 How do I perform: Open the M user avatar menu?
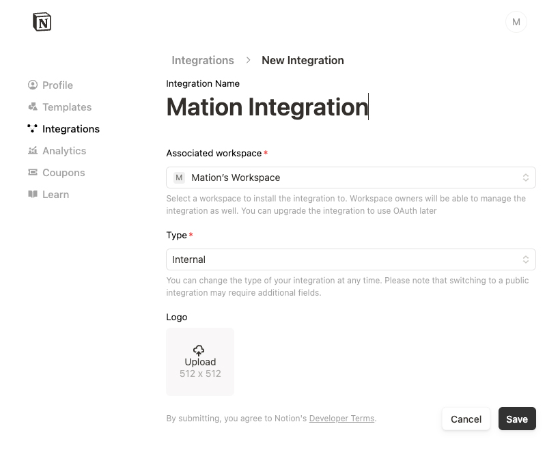516,22
